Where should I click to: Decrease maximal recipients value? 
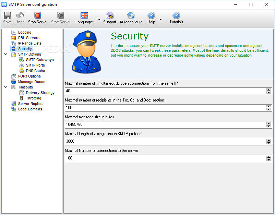tap(268, 109)
